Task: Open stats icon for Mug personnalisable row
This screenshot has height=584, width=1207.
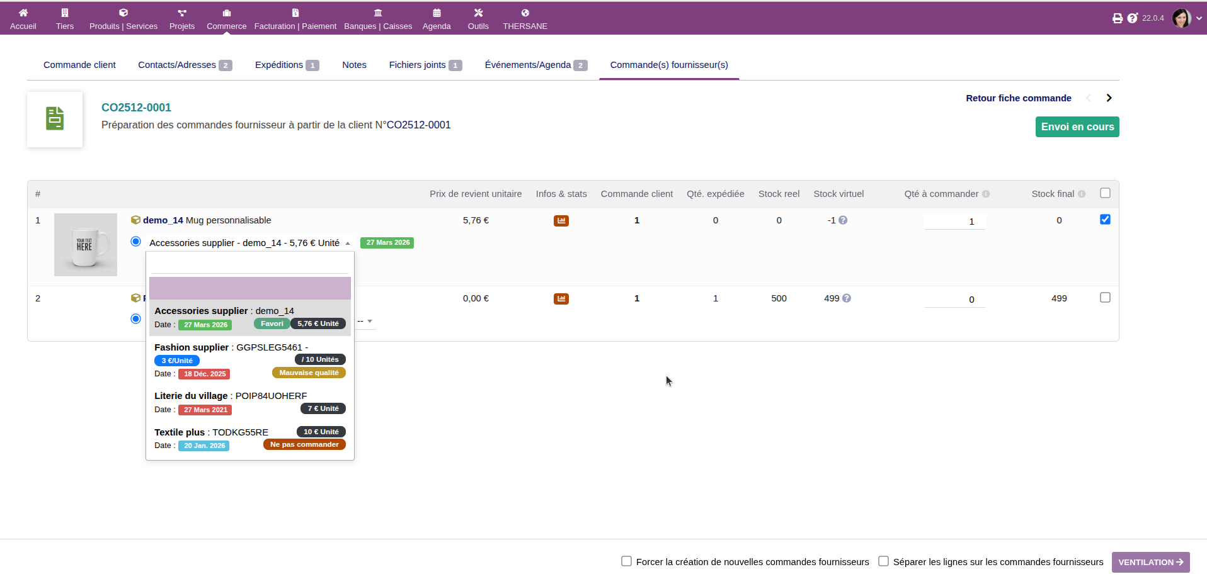Action: pyautogui.click(x=561, y=221)
